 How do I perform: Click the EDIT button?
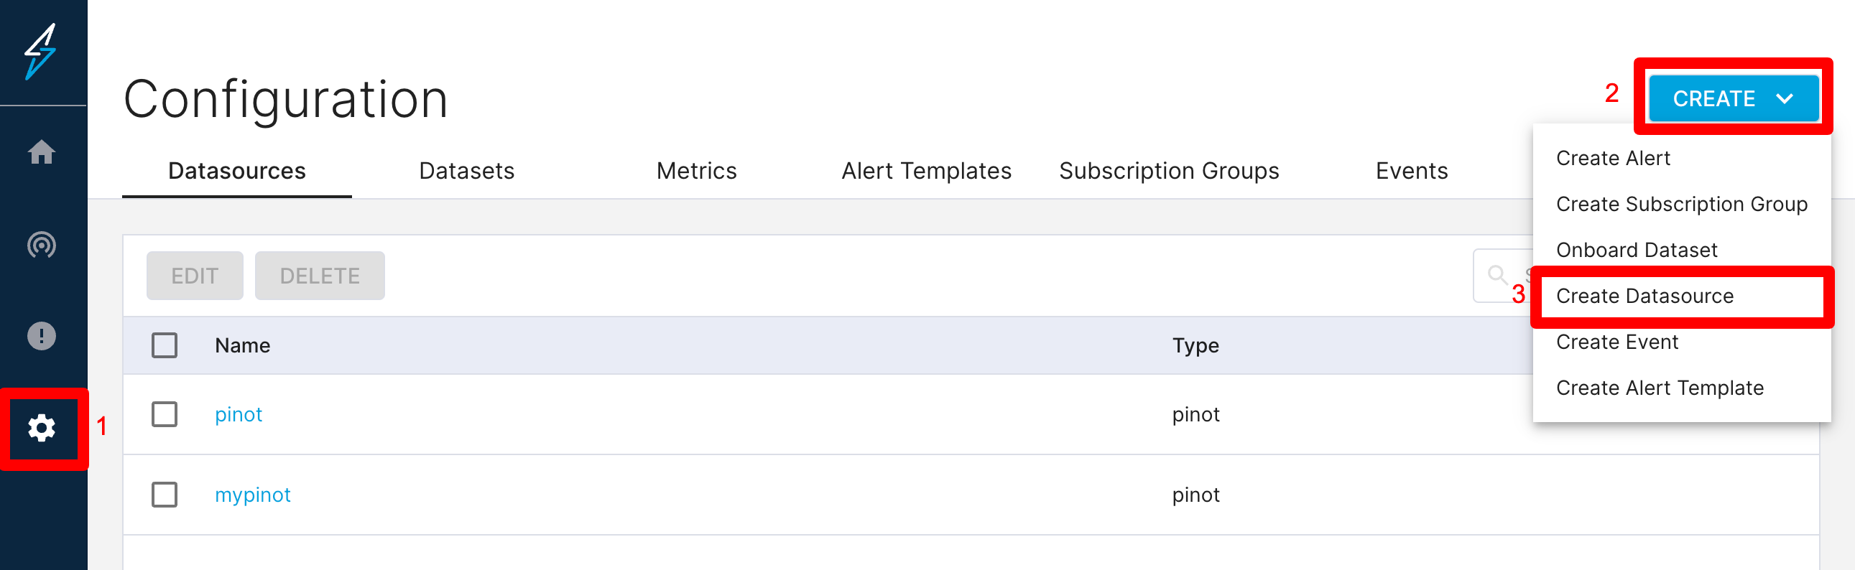pos(195,276)
